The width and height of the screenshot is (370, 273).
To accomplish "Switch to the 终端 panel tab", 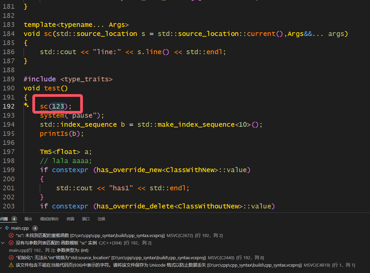I will pyautogui.click(x=70, y=219).
